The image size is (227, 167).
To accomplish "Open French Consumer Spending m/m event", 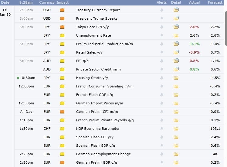I will 104,86.
